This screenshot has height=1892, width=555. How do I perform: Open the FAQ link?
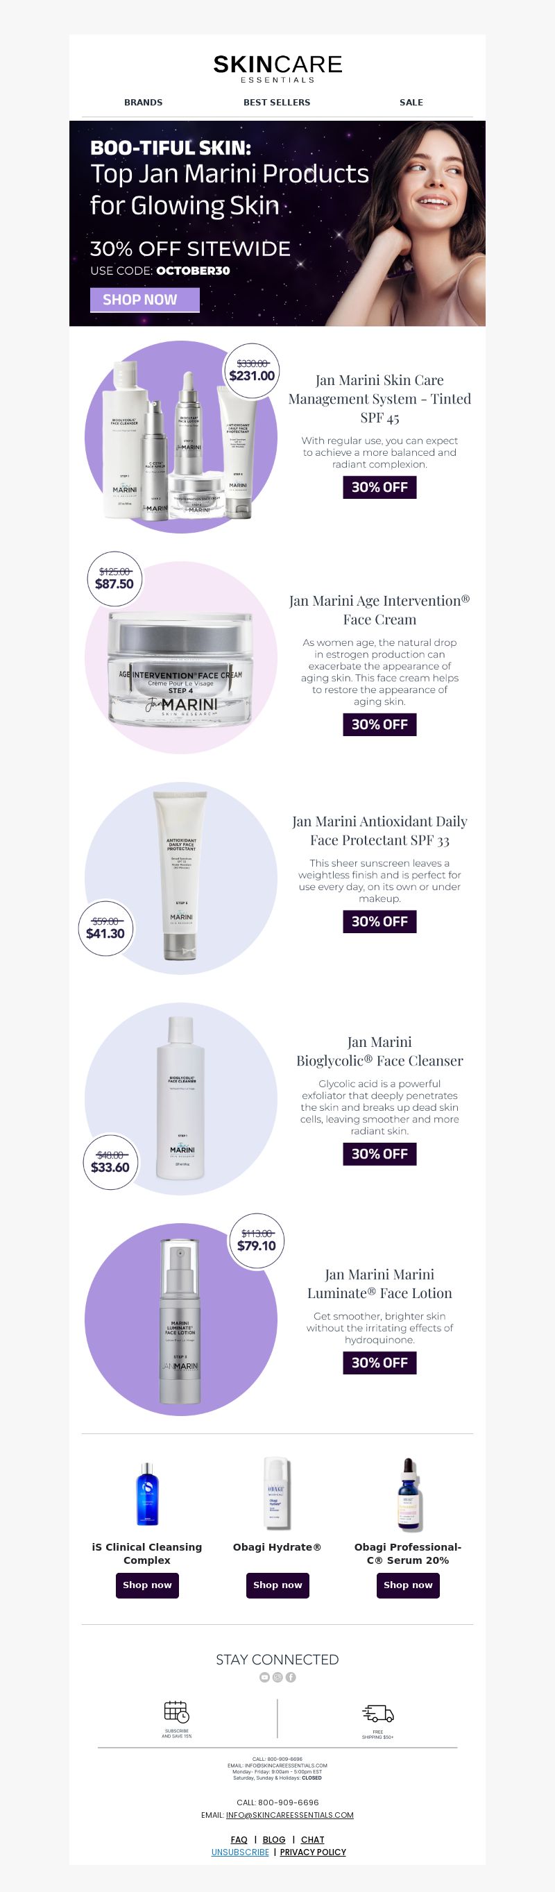coord(239,1839)
